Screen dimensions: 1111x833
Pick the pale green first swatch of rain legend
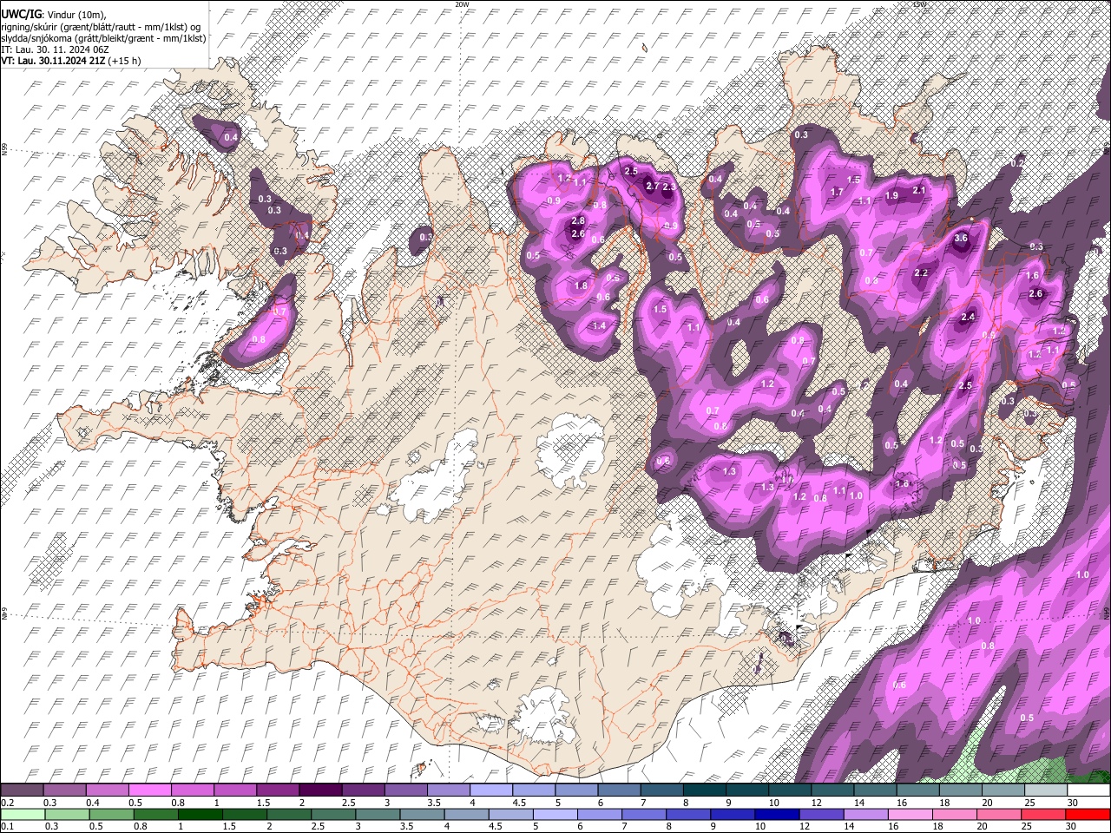point(23,814)
